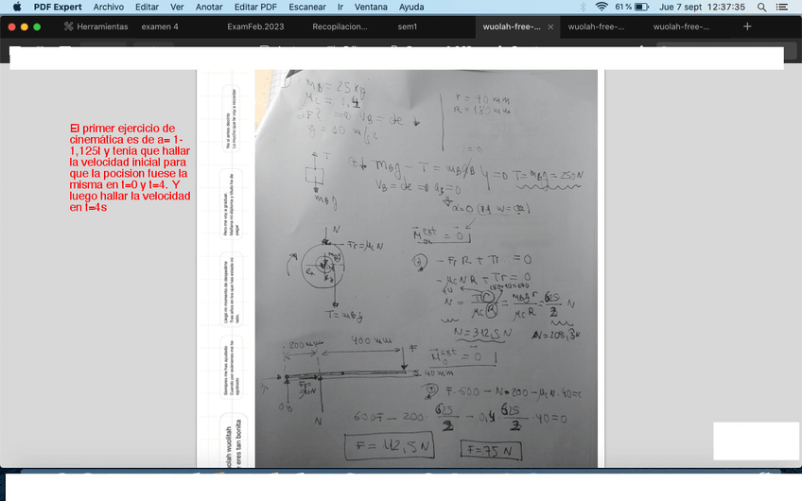Open the Anotar menu
This screenshot has height=501, width=802.
209,7
